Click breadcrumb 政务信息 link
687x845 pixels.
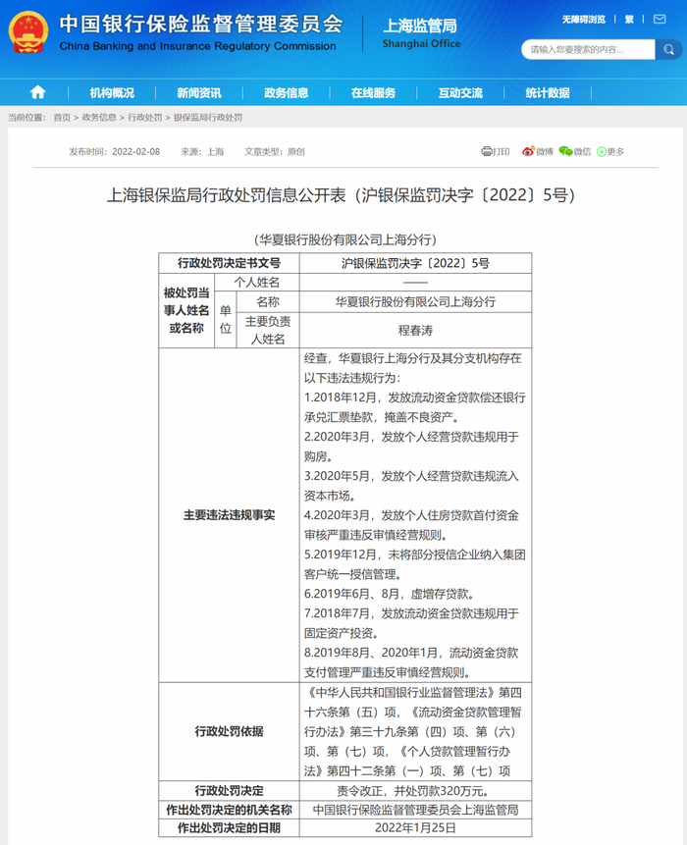pos(99,118)
